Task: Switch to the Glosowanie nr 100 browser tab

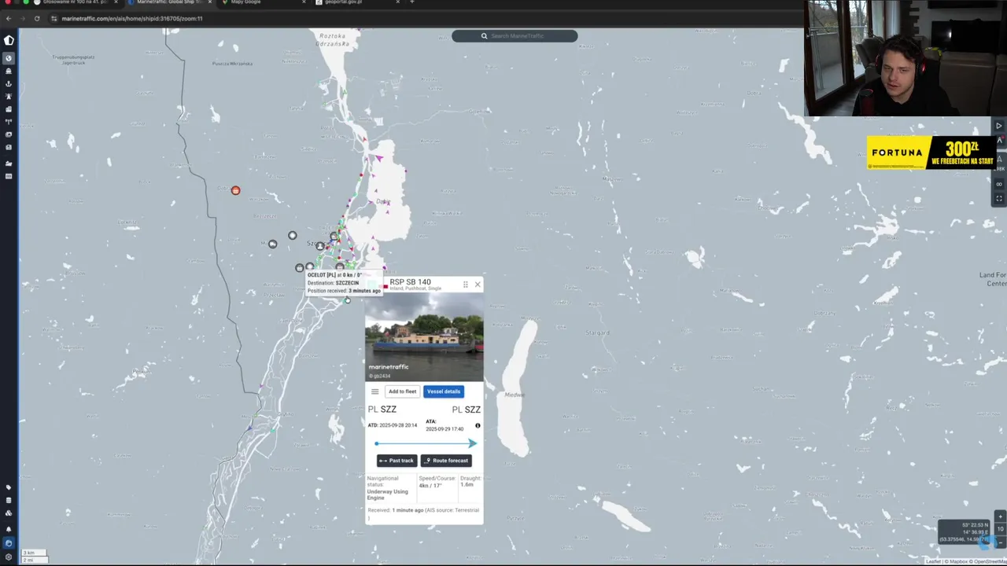Action: point(76,2)
